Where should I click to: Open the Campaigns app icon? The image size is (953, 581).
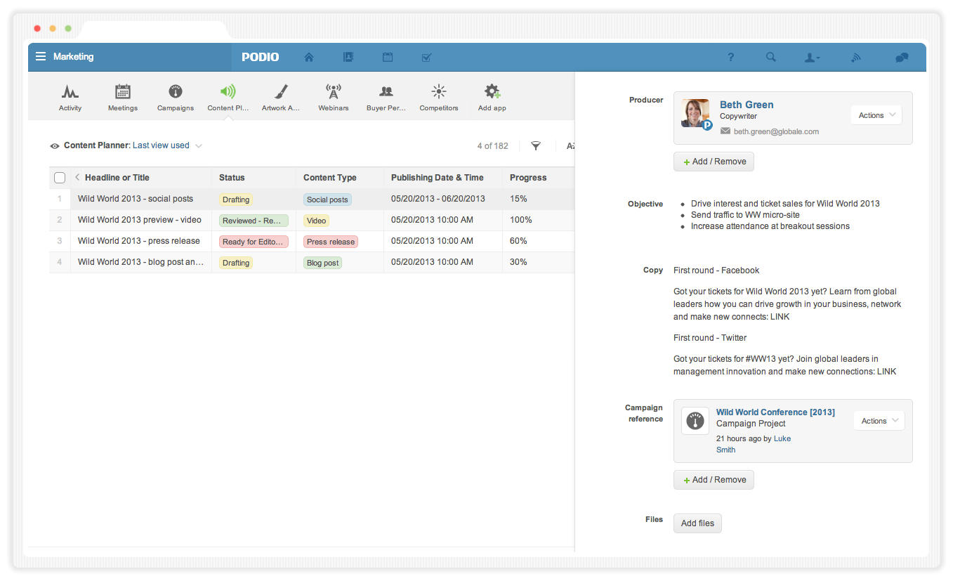tap(176, 92)
